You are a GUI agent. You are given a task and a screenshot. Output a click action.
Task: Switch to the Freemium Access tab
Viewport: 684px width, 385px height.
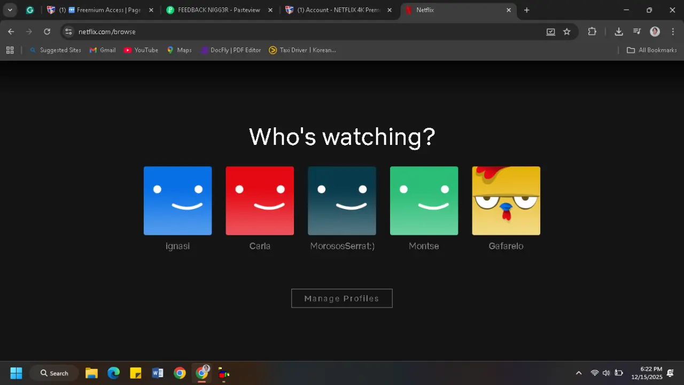pyautogui.click(x=100, y=10)
